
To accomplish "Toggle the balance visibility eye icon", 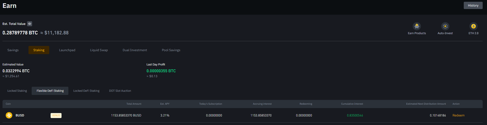I will 30,24.
